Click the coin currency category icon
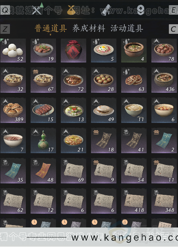This screenshot has width=178, height=247. (140, 10)
